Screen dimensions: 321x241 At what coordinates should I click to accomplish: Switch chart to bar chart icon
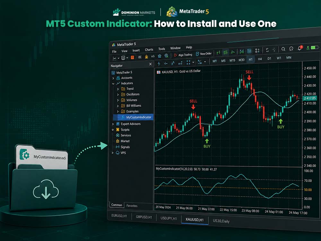click(x=218, y=53)
